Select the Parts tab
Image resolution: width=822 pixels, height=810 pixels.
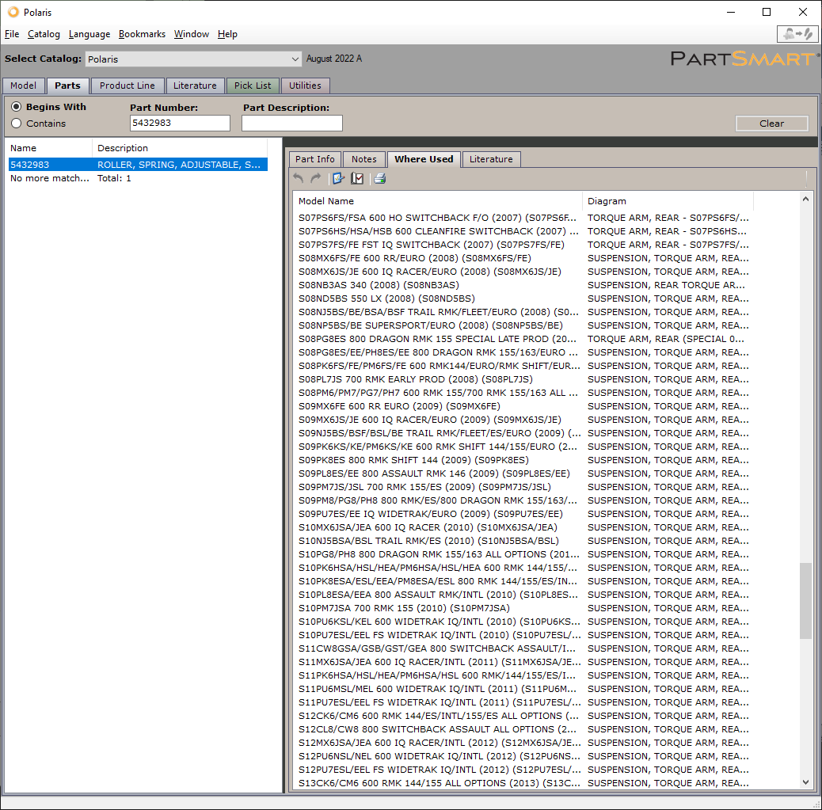(x=67, y=86)
